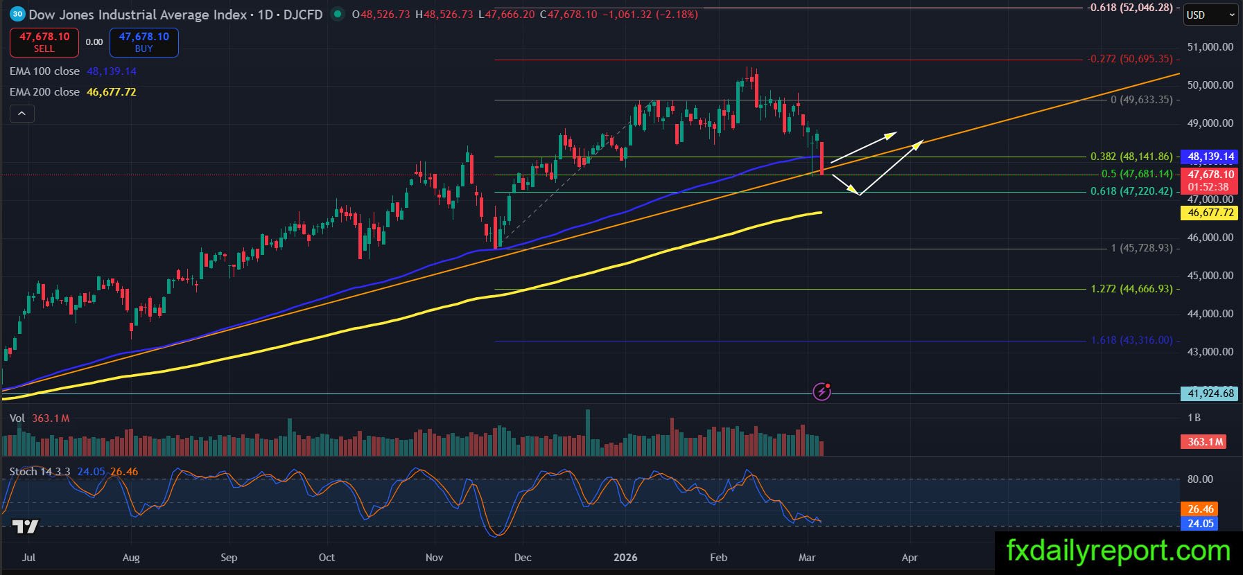This screenshot has height=575, width=1243.
Task: Open the lightning bolt event marker
Action: click(x=822, y=392)
